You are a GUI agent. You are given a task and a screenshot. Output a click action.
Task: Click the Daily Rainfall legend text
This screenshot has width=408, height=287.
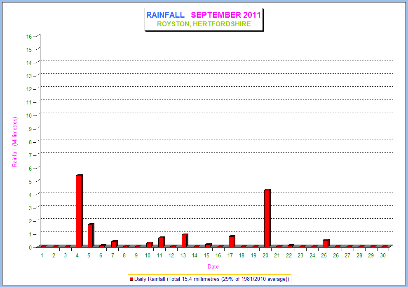(x=211, y=279)
